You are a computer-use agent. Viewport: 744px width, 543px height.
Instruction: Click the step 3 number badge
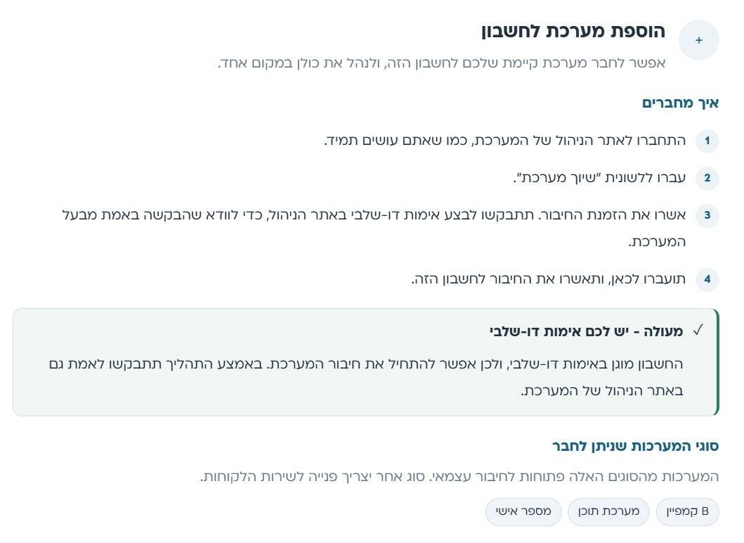click(x=707, y=215)
